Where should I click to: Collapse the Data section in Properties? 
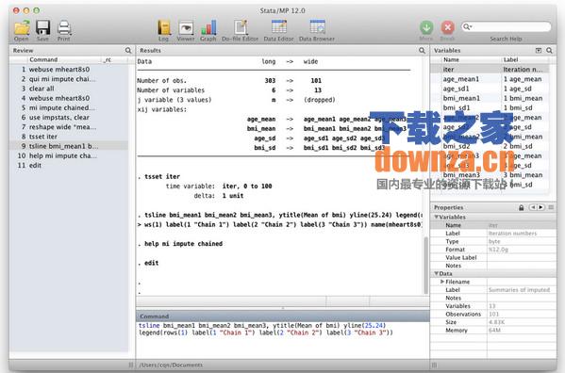click(x=437, y=273)
